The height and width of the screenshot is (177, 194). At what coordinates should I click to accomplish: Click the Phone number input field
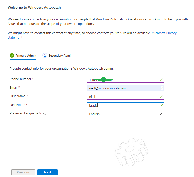pos(125,80)
